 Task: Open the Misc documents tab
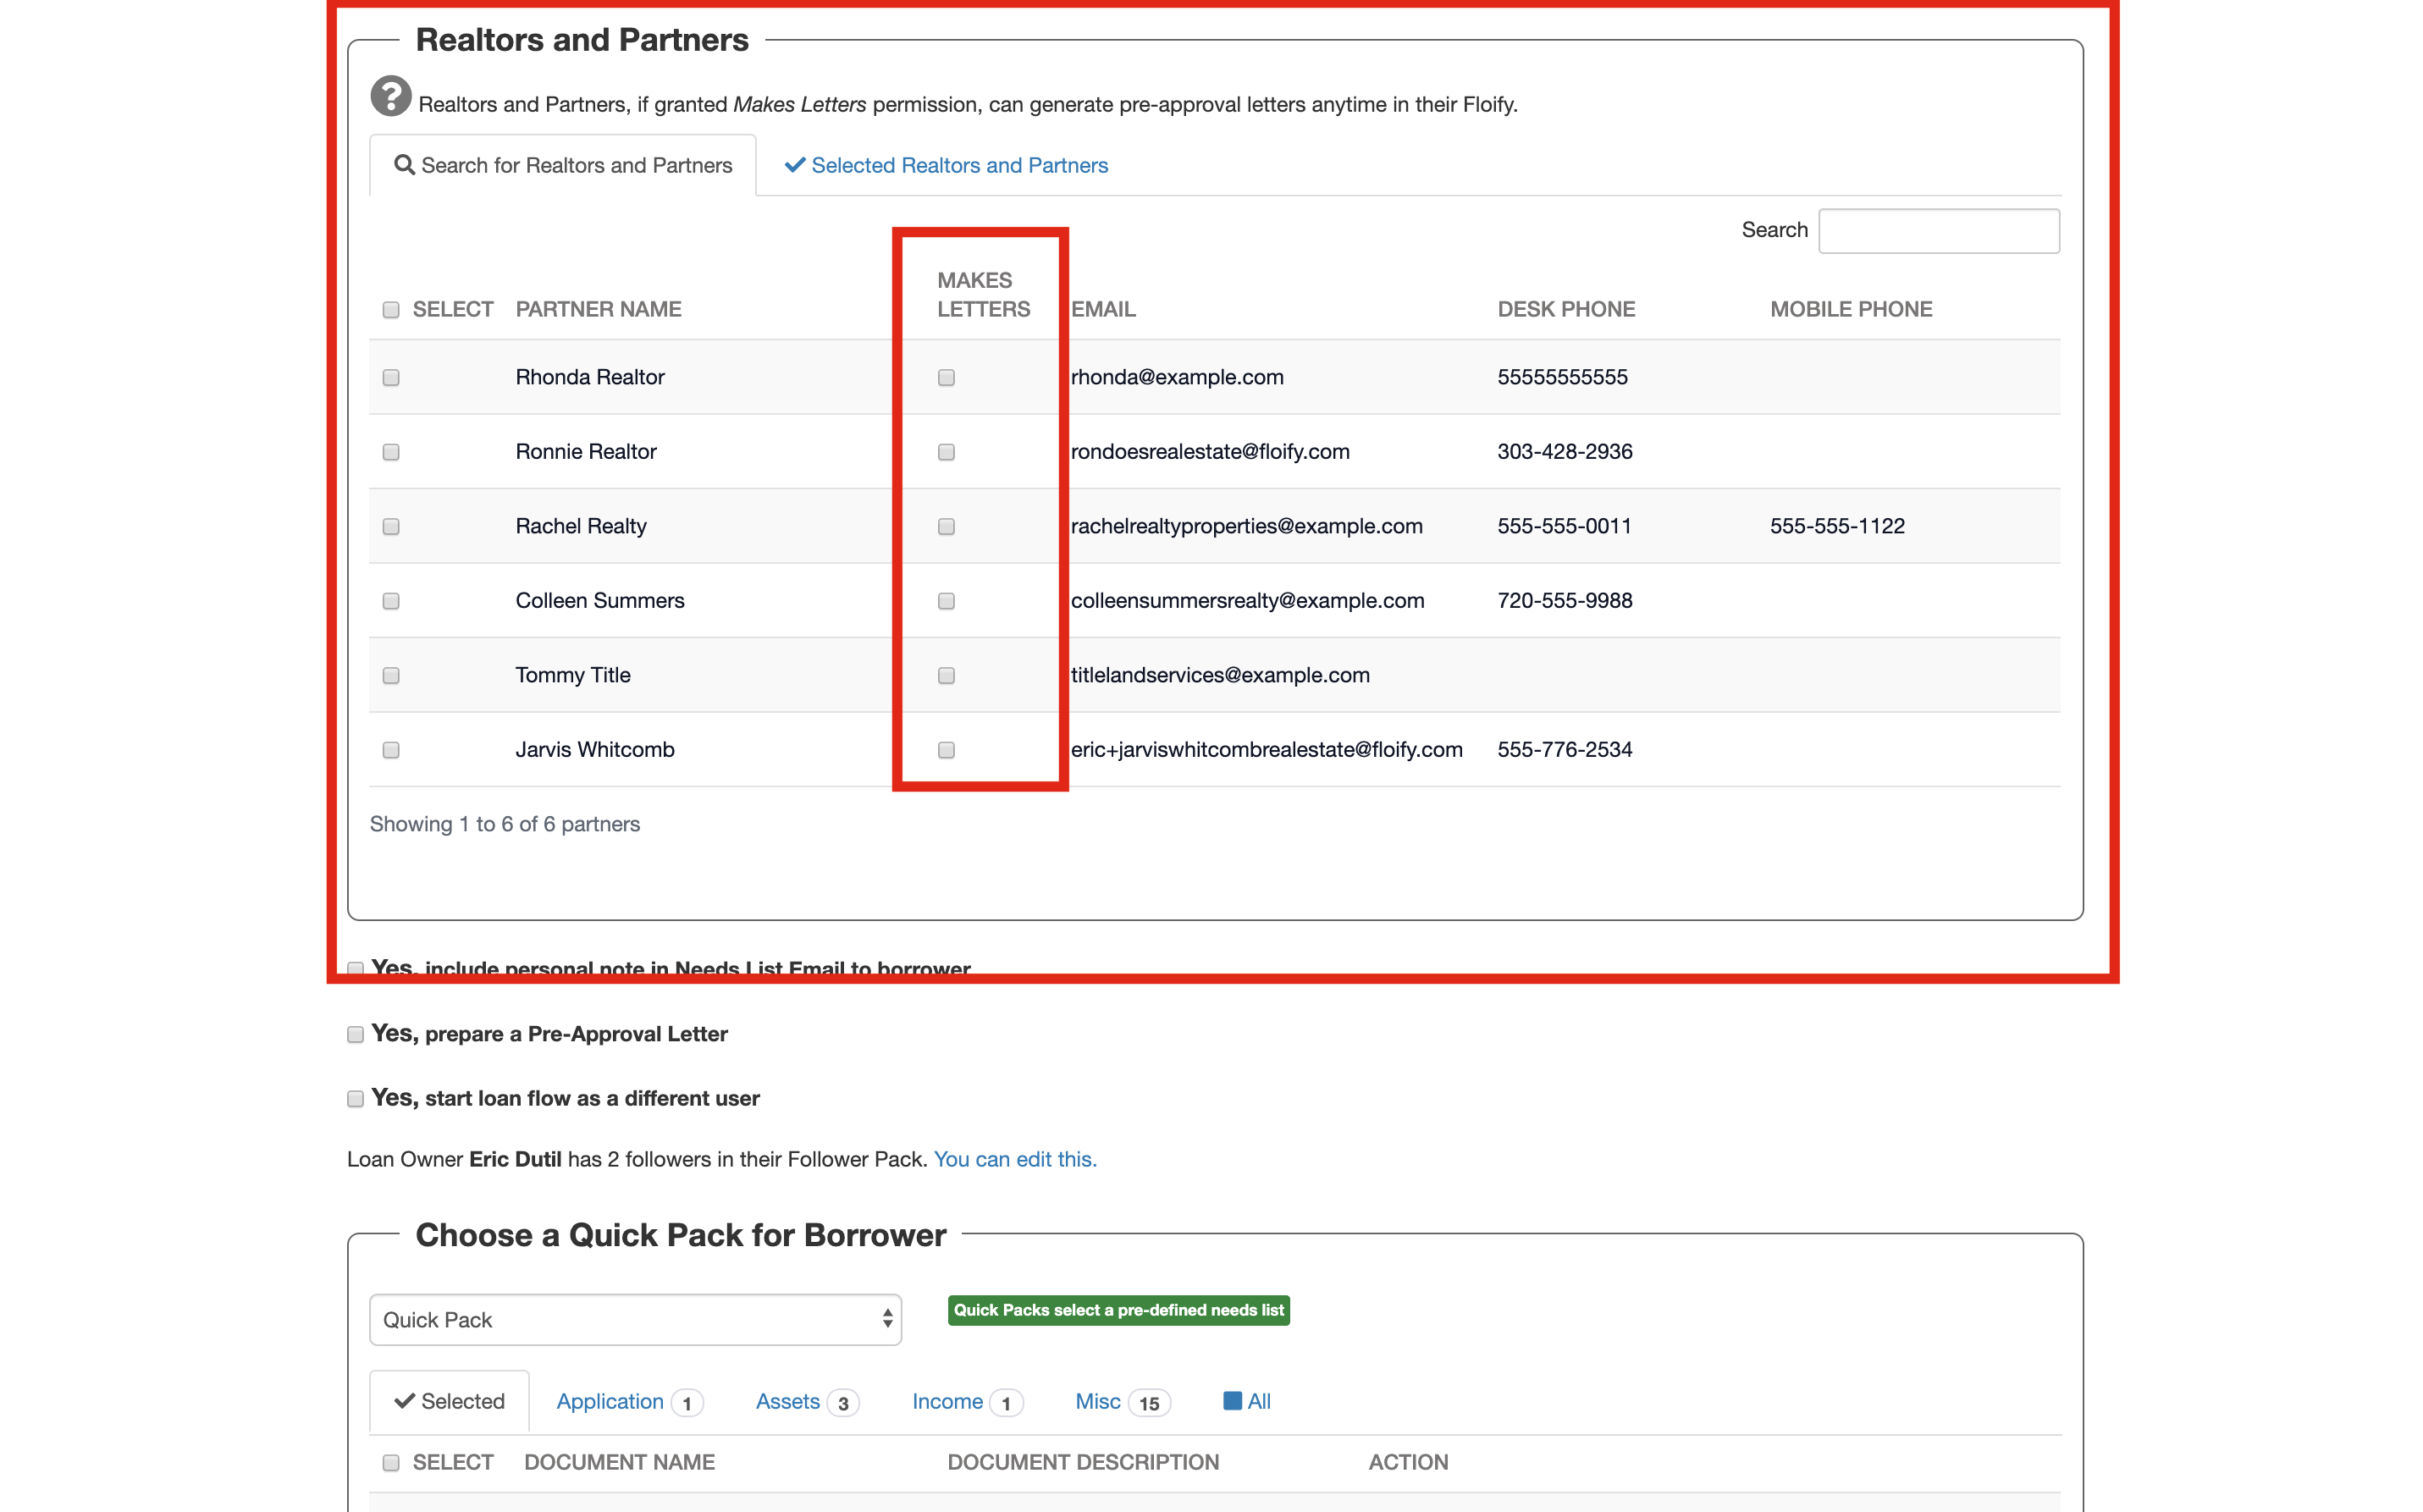1097,1401
